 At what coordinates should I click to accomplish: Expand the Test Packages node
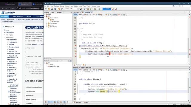[47, 23]
